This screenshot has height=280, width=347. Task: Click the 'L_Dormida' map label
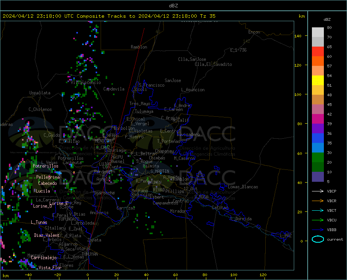click(x=241, y=219)
